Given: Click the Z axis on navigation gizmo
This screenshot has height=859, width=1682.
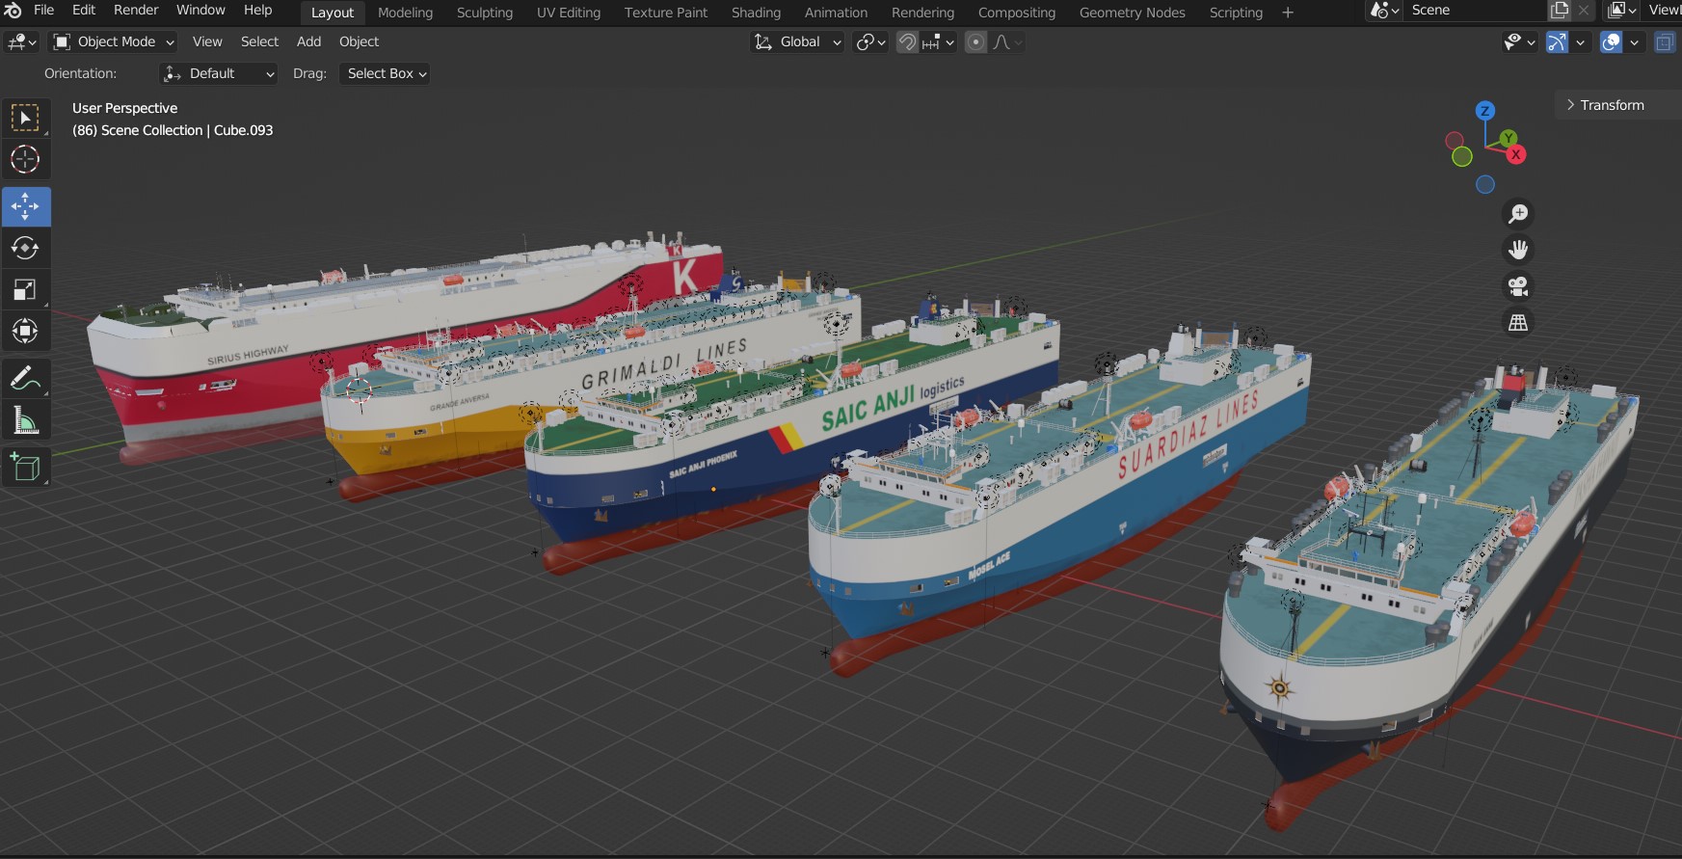Looking at the screenshot, I should [x=1484, y=111].
